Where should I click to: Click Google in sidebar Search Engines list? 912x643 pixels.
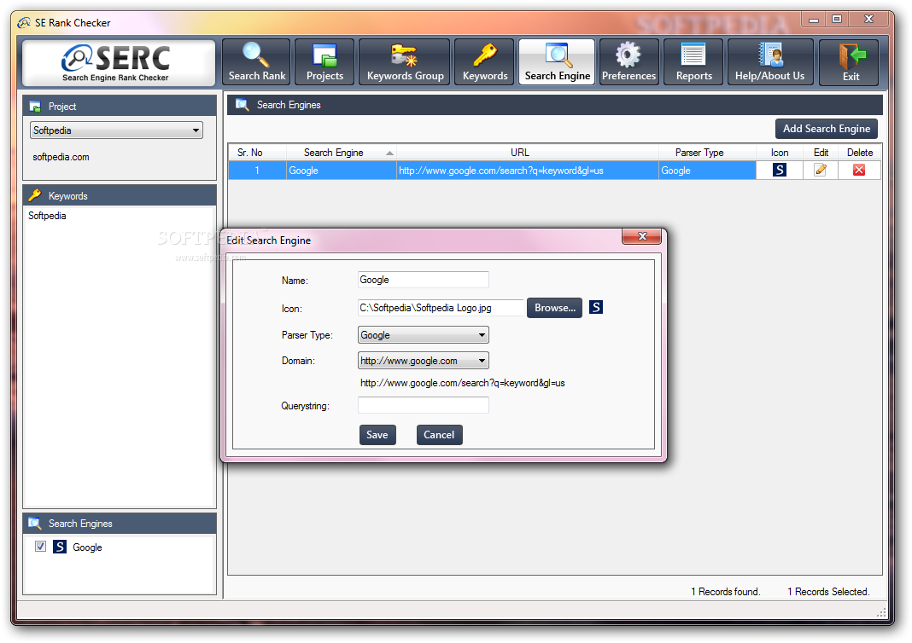click(x=87, y=547)
